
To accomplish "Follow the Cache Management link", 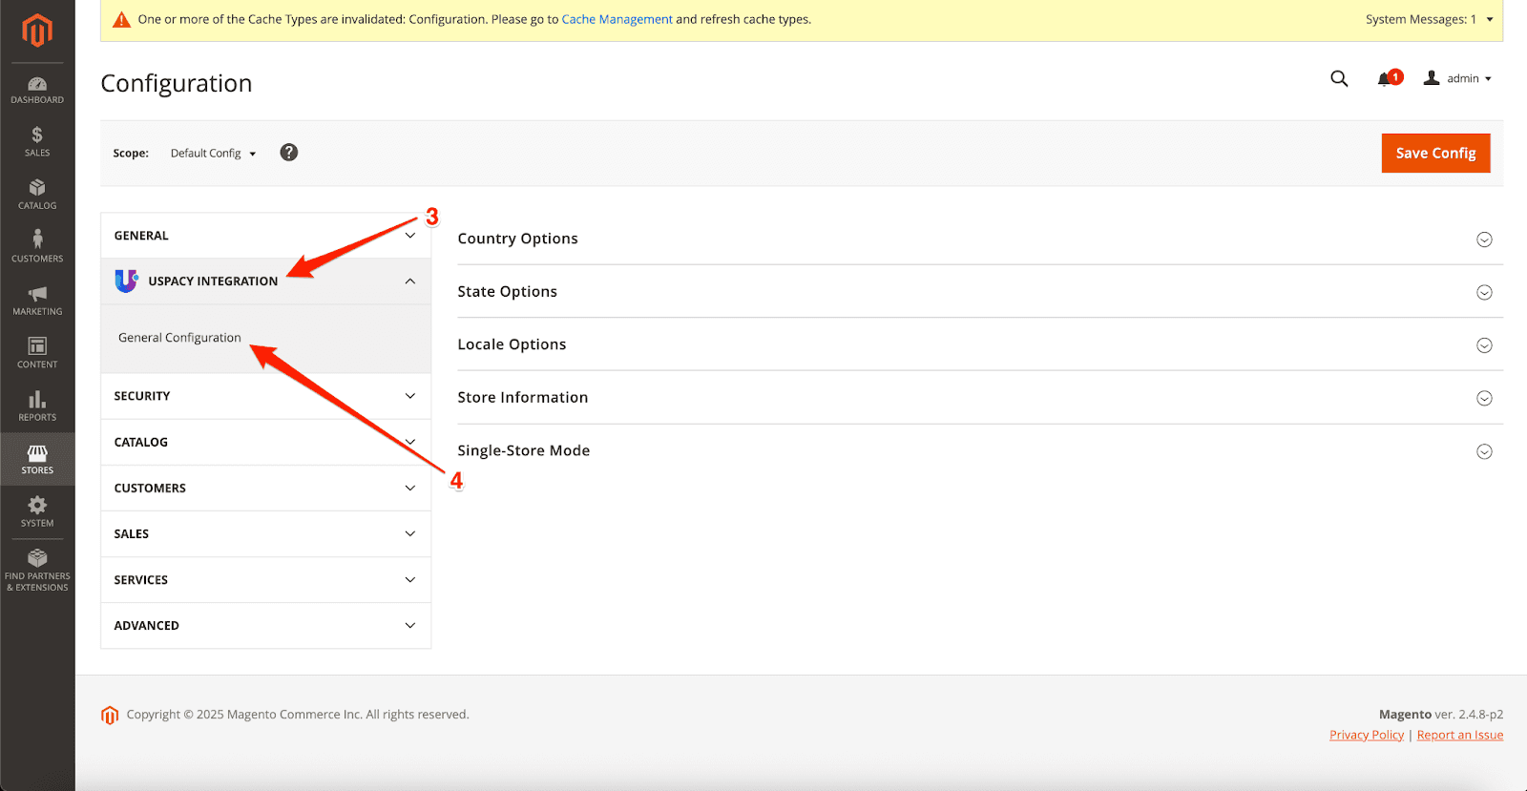I will coord(617,19).
